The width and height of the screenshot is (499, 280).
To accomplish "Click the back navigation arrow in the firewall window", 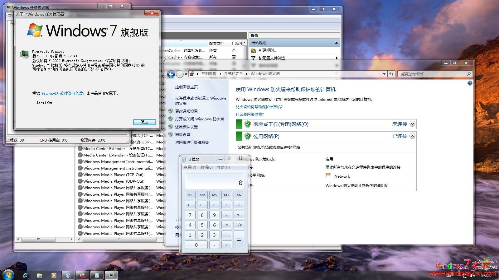I will (171, 74).
